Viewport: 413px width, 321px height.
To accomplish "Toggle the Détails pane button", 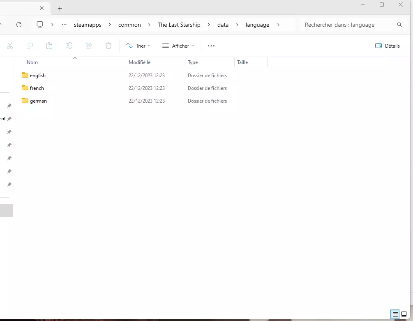I will point(387,46).
